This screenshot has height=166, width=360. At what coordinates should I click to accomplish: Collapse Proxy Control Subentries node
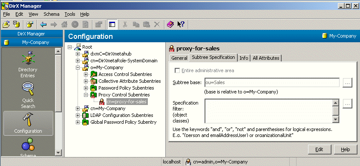86,95
